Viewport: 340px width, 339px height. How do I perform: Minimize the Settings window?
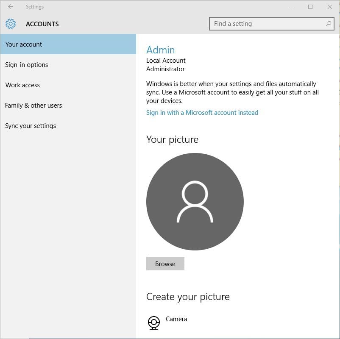pos(291,7)
